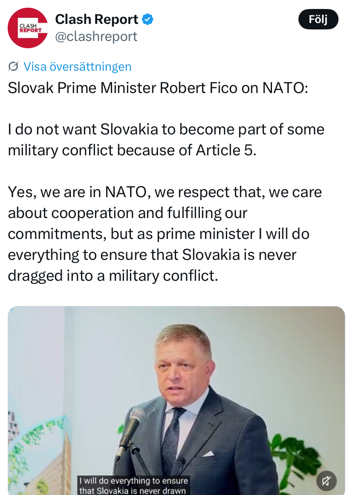
Task: Follow the account with the Följ button
Action: point(318,19)
